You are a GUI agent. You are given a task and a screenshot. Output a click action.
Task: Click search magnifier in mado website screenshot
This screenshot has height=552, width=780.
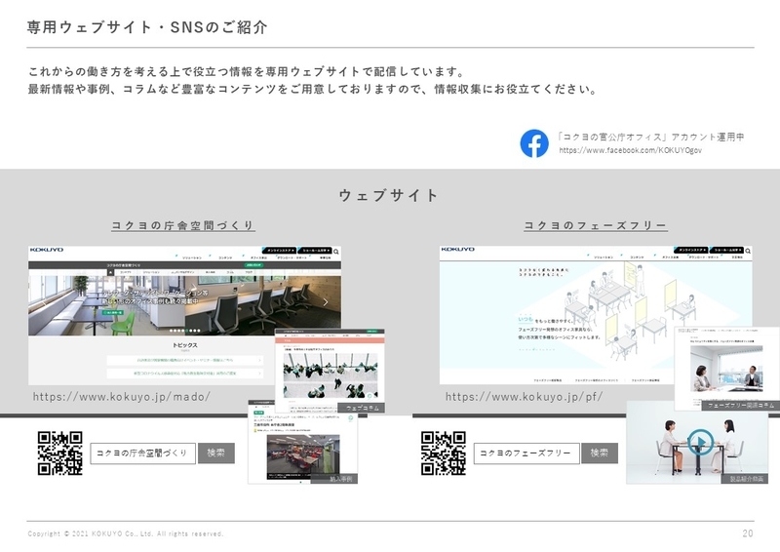click(336, 252)
